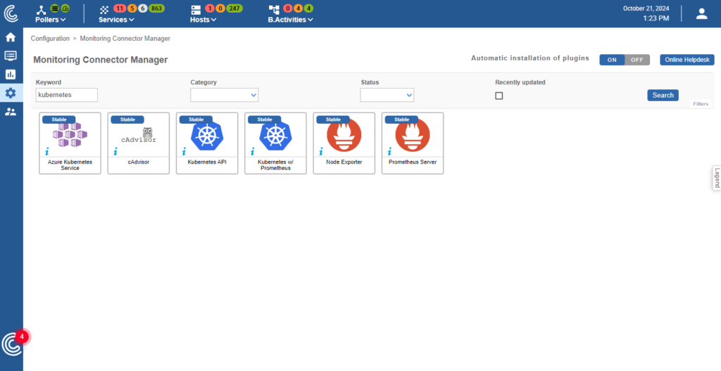Click the info icon on Kubernetes API card
The width and height of the screenshot is (721, 371).
[184, 151]
